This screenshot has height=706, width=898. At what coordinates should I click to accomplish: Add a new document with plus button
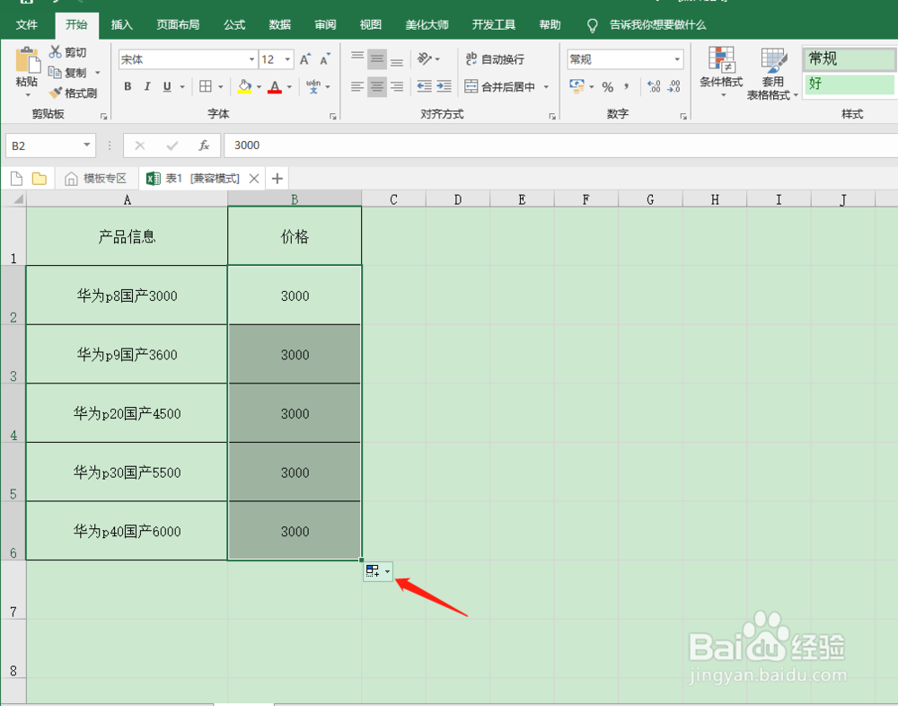click(x=277, y=179)
